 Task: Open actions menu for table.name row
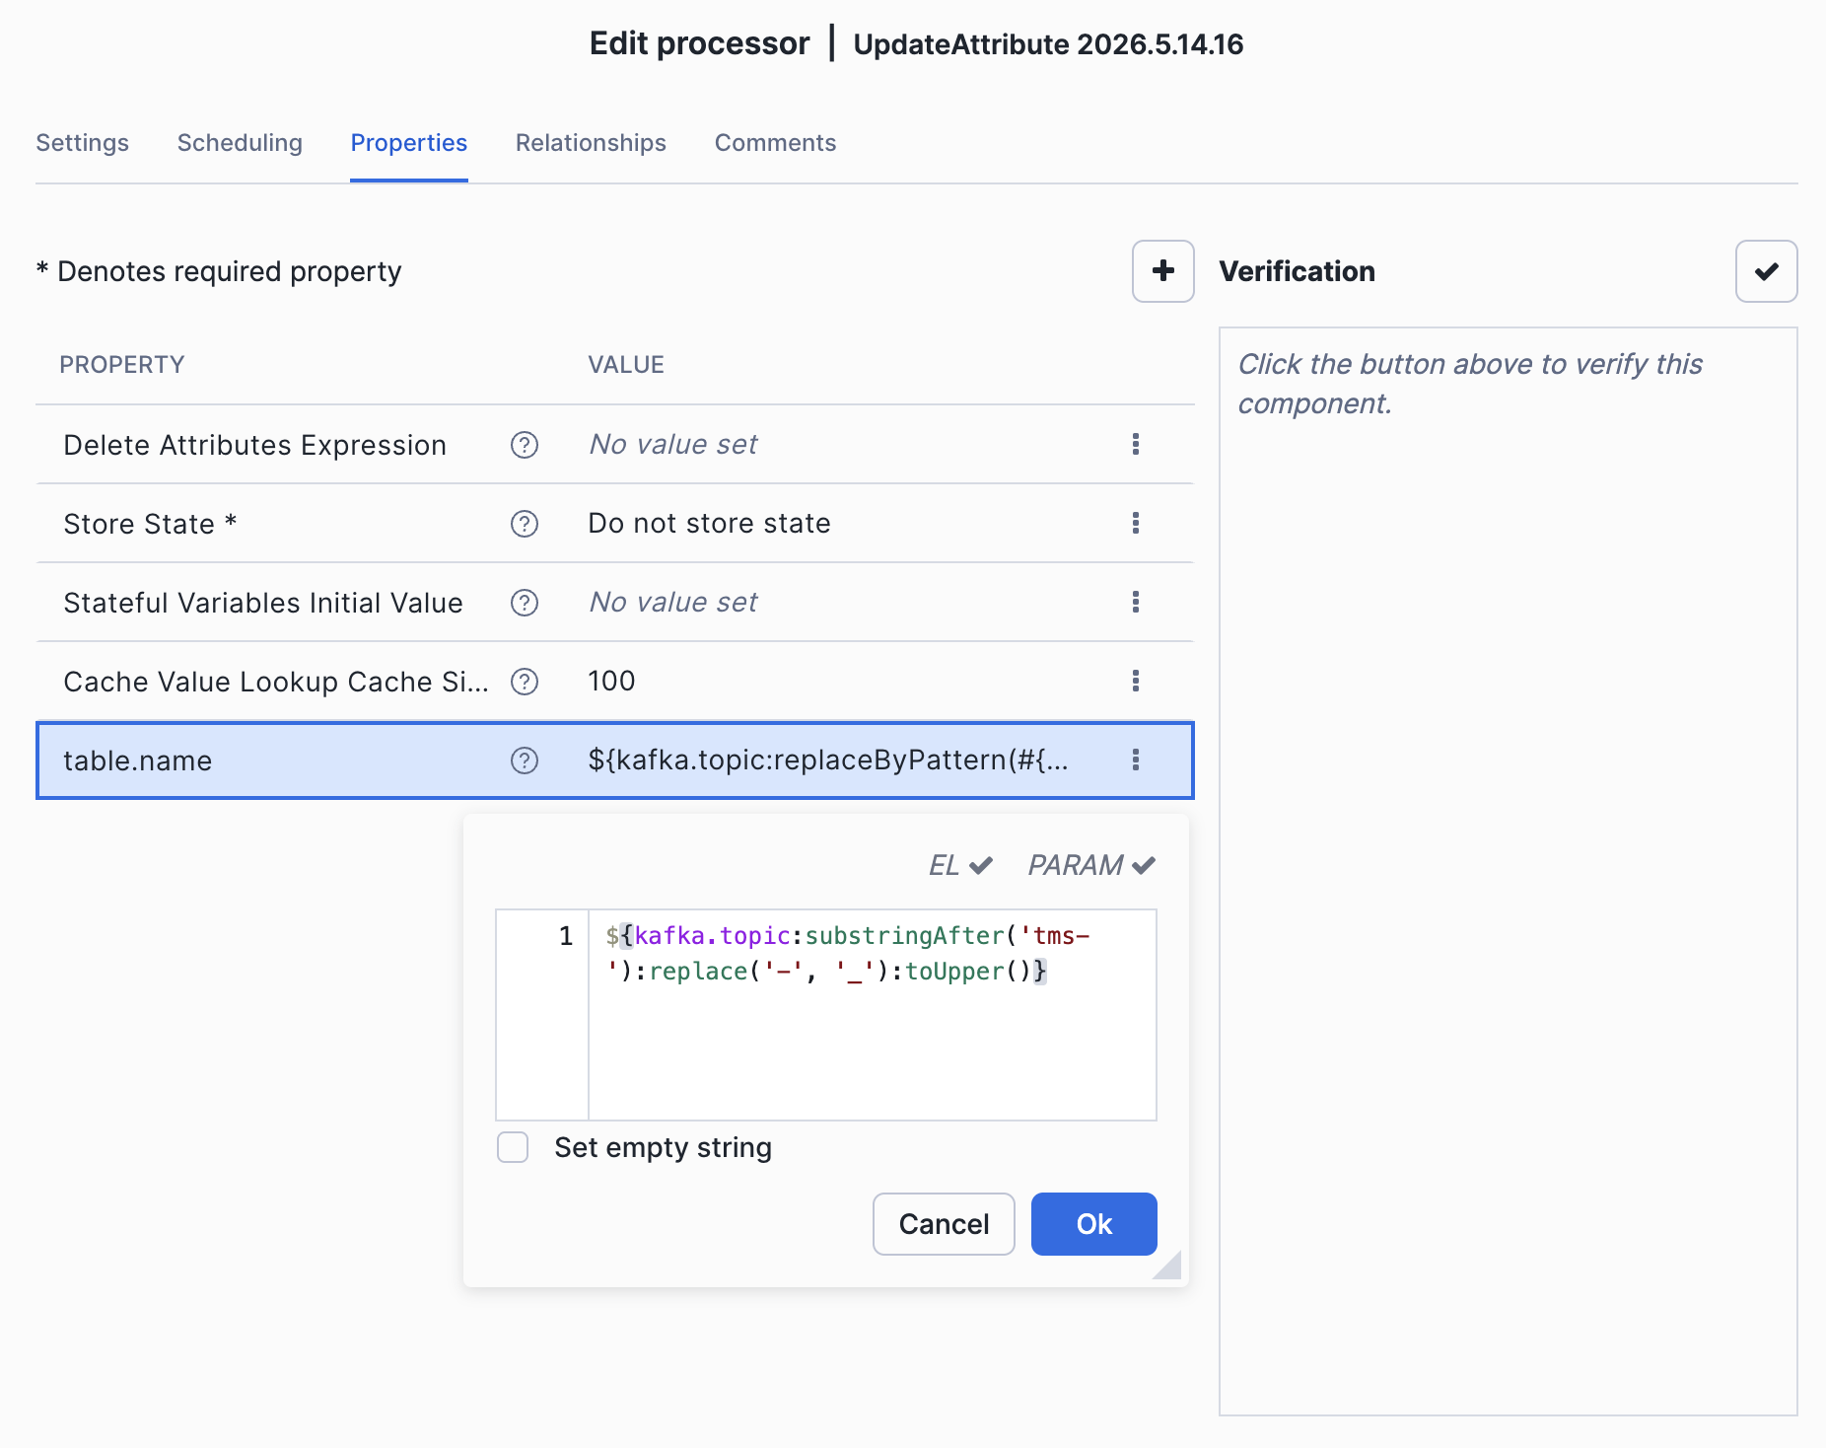(x=1136, y=760)
